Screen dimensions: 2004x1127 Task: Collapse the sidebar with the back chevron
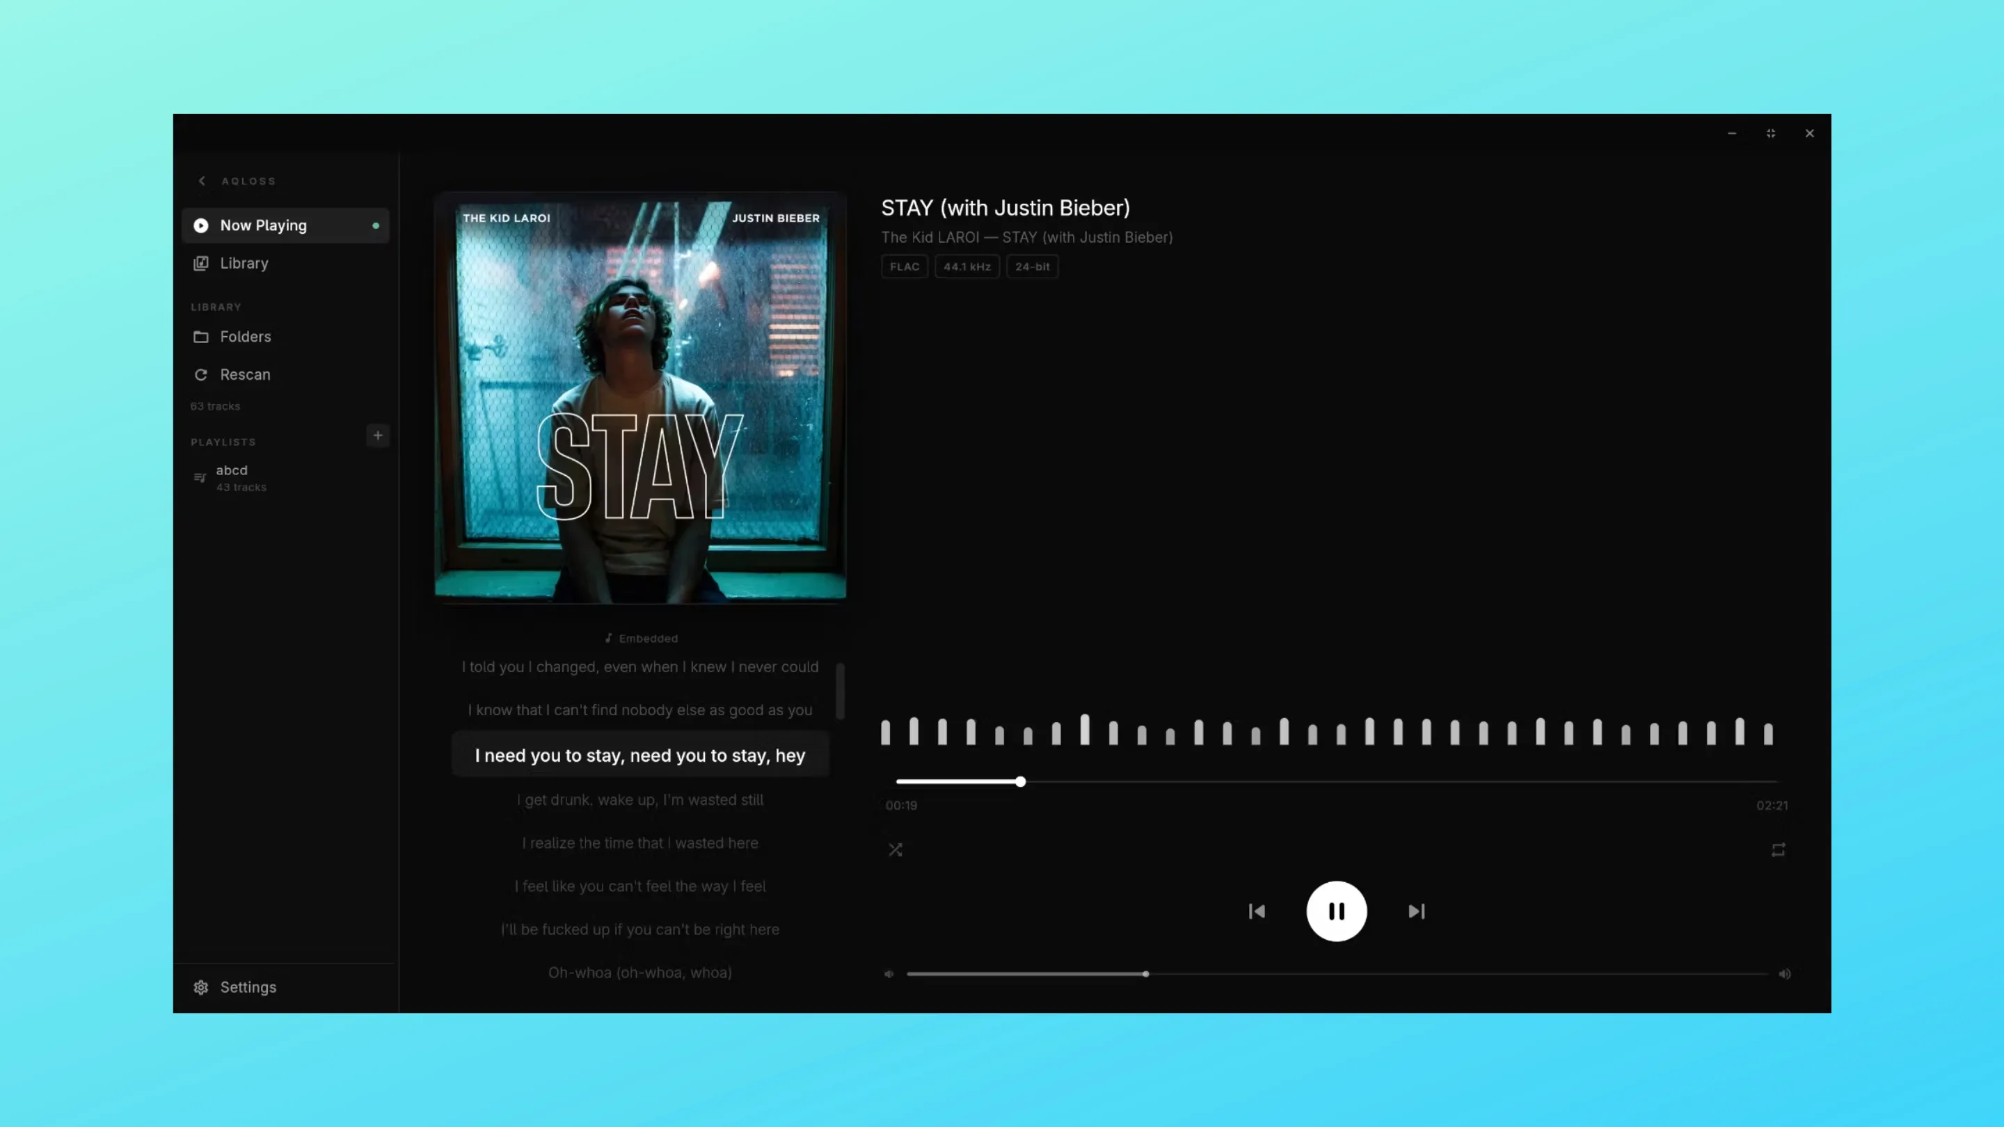tap(202, 181)
